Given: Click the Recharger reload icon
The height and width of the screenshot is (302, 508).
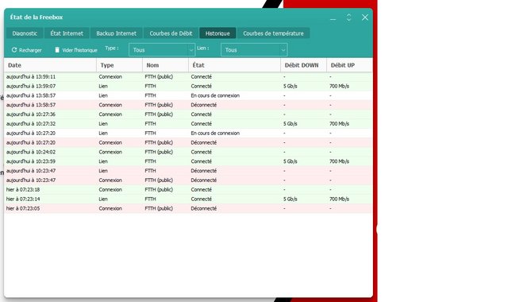Looking at the screenshot, I should (14, 50).
